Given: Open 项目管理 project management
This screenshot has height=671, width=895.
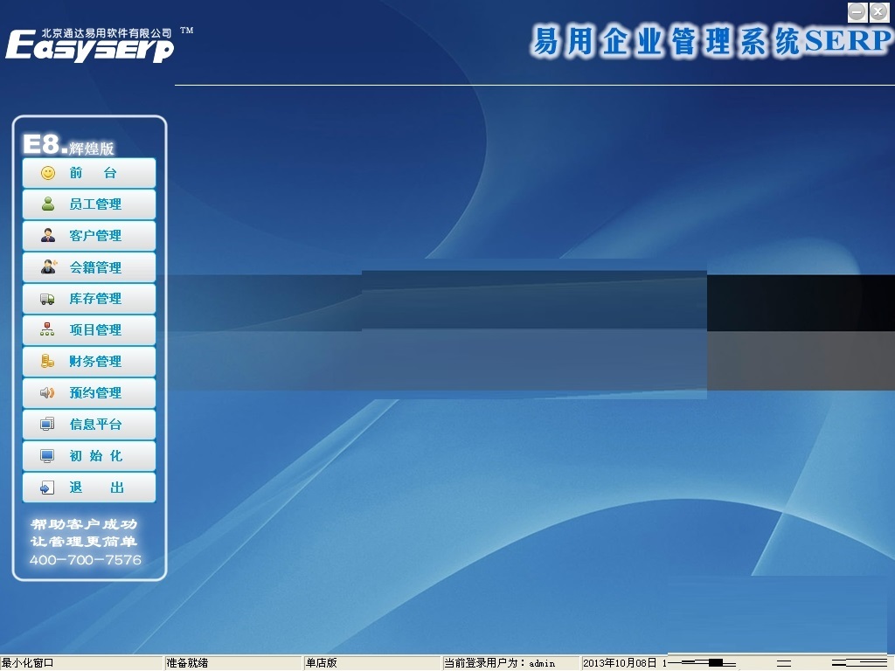Looking at the screenshot, I should (x=89, y=329).
